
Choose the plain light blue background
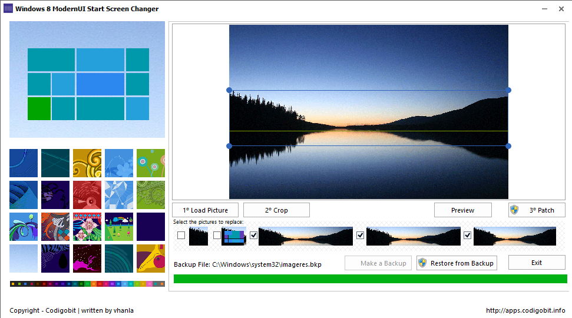tap(24, 259)
